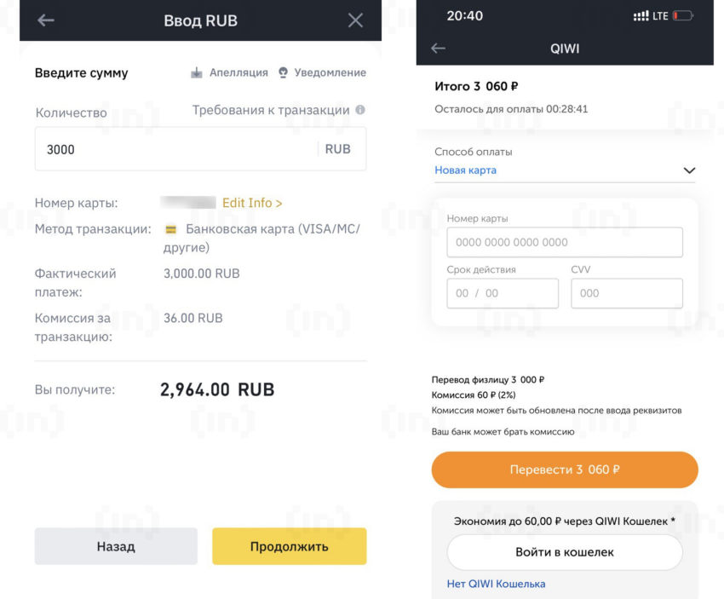The height and width of the screenshot is (599, 724).
Task: Tap the bank card icon beside Банковская карта
Action: pos(170,230)
